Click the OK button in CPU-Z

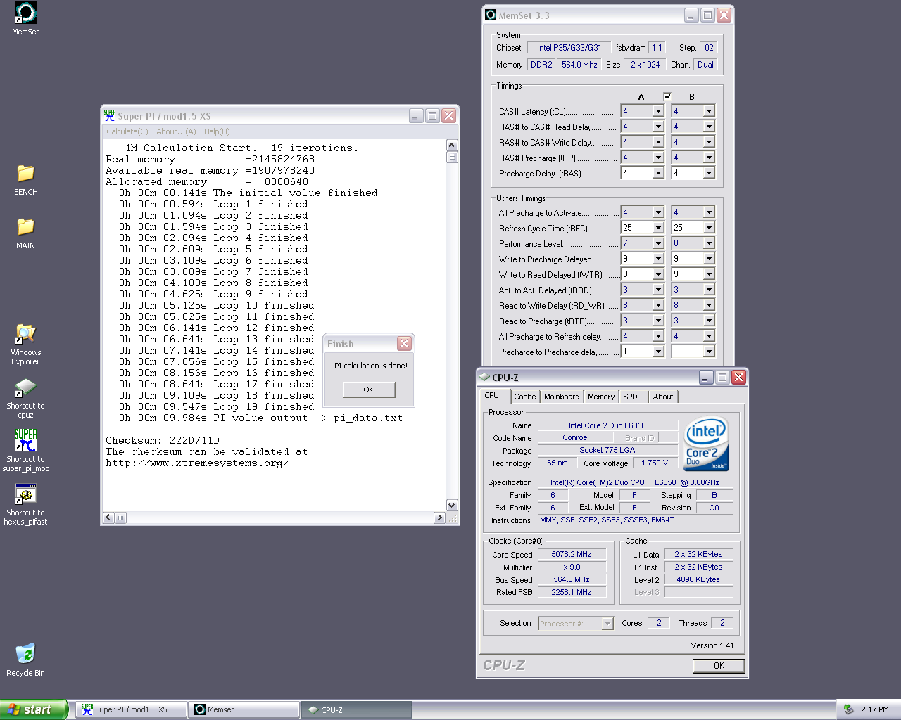pyautogui.click(x=719, y=666)
